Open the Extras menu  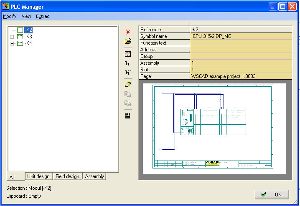(43, 16)
